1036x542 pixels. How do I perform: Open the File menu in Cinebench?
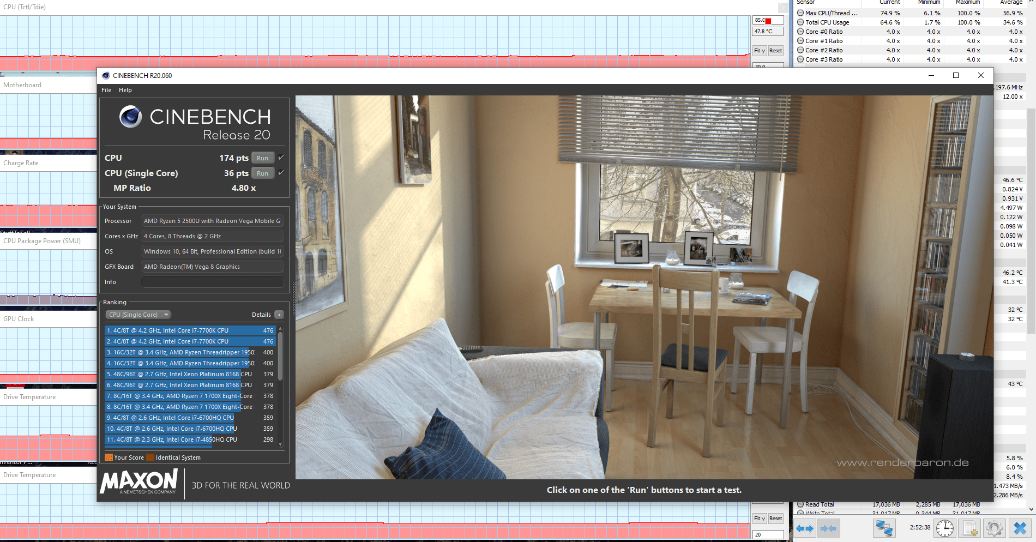pos(106,90)
